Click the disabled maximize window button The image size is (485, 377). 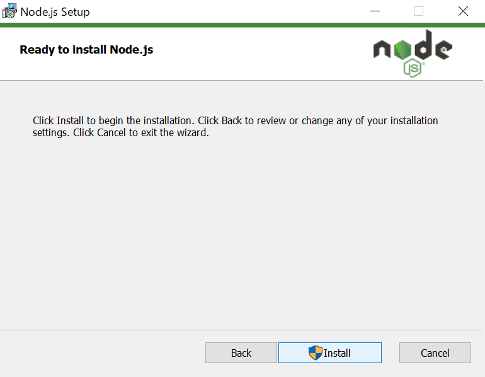(x=418, y=11)
